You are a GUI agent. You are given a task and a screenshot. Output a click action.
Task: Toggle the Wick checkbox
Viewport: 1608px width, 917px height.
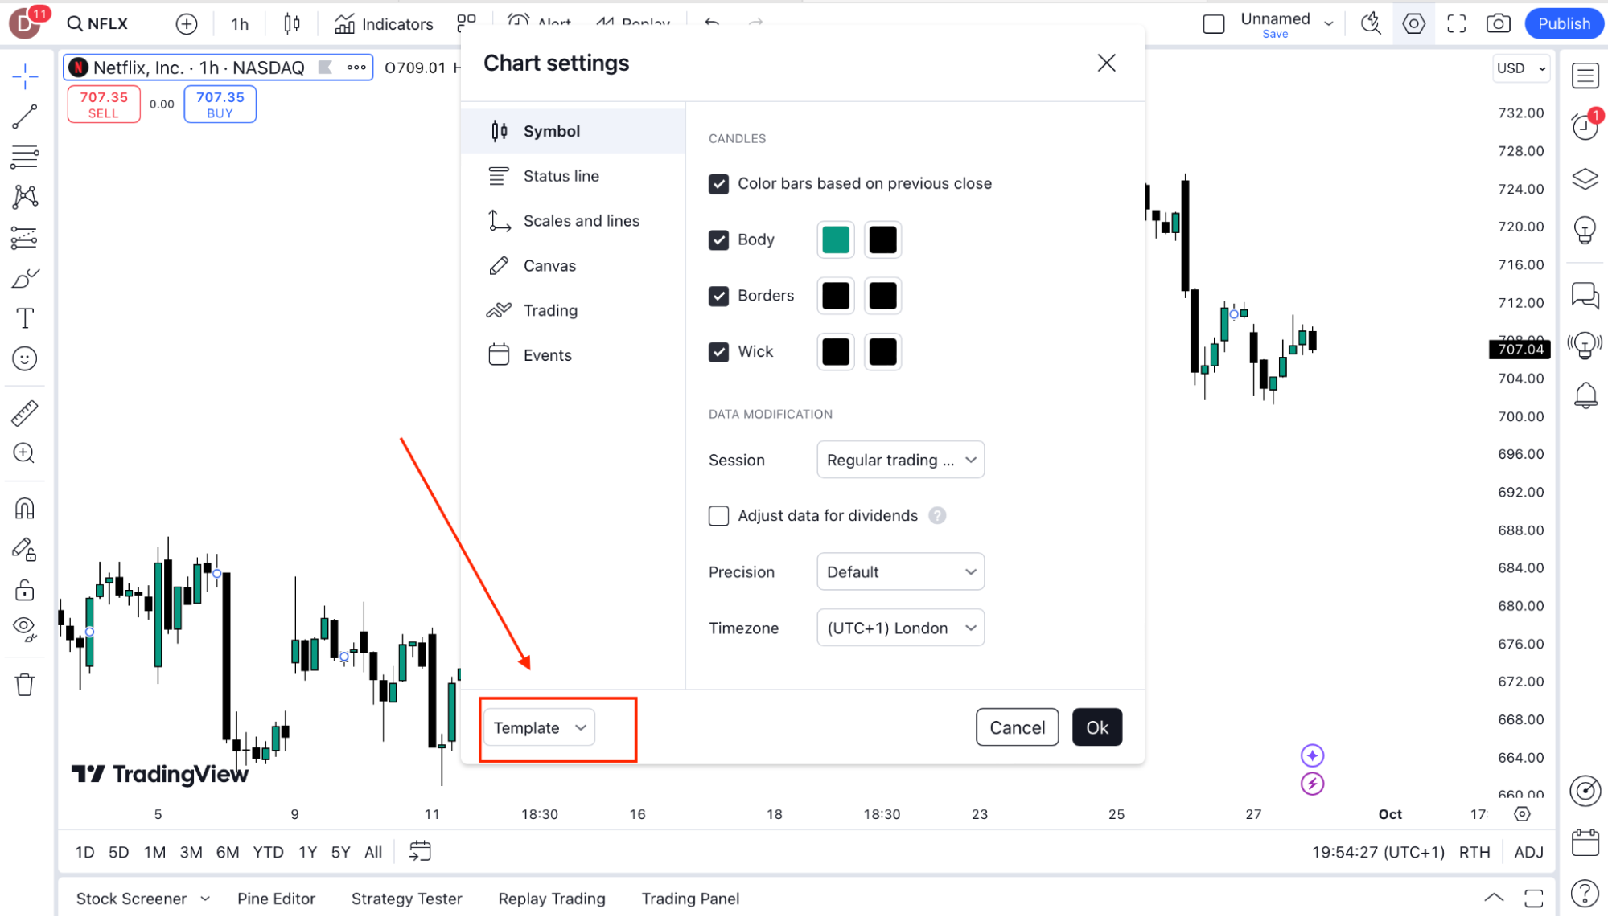(719, 352)
